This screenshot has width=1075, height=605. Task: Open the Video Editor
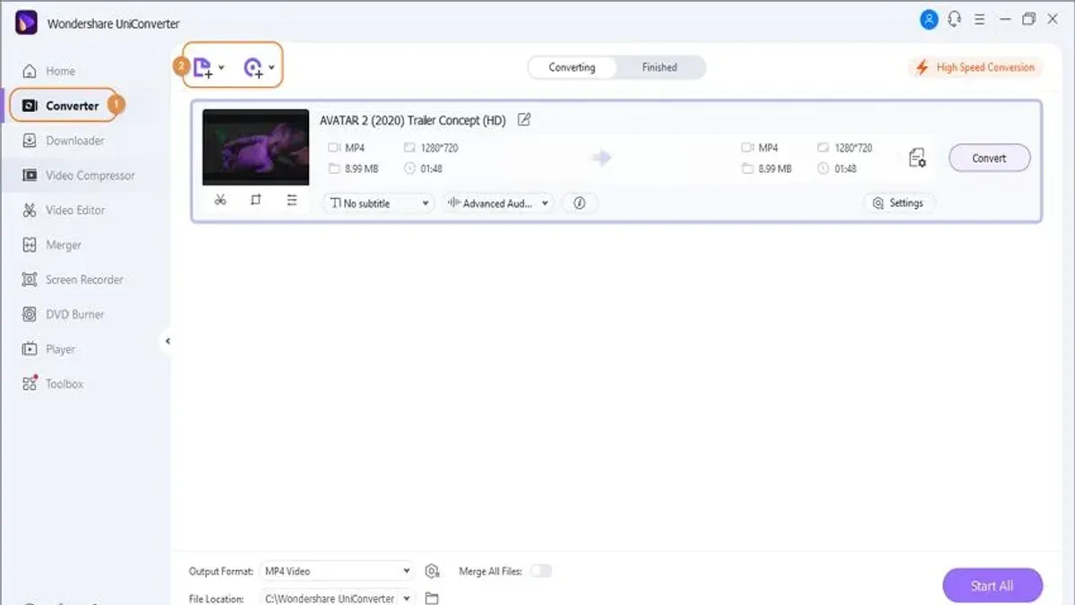(64, 211)
